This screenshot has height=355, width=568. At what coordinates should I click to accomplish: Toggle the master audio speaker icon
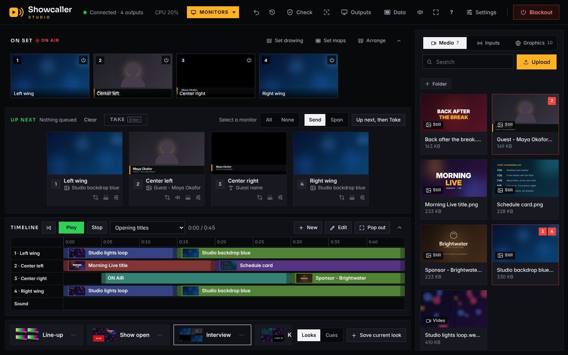coord(420,12)
